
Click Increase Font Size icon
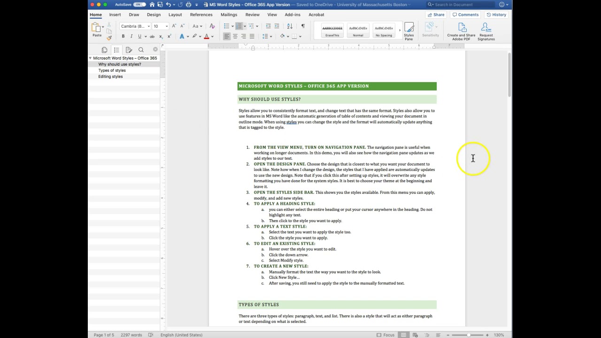174,26
